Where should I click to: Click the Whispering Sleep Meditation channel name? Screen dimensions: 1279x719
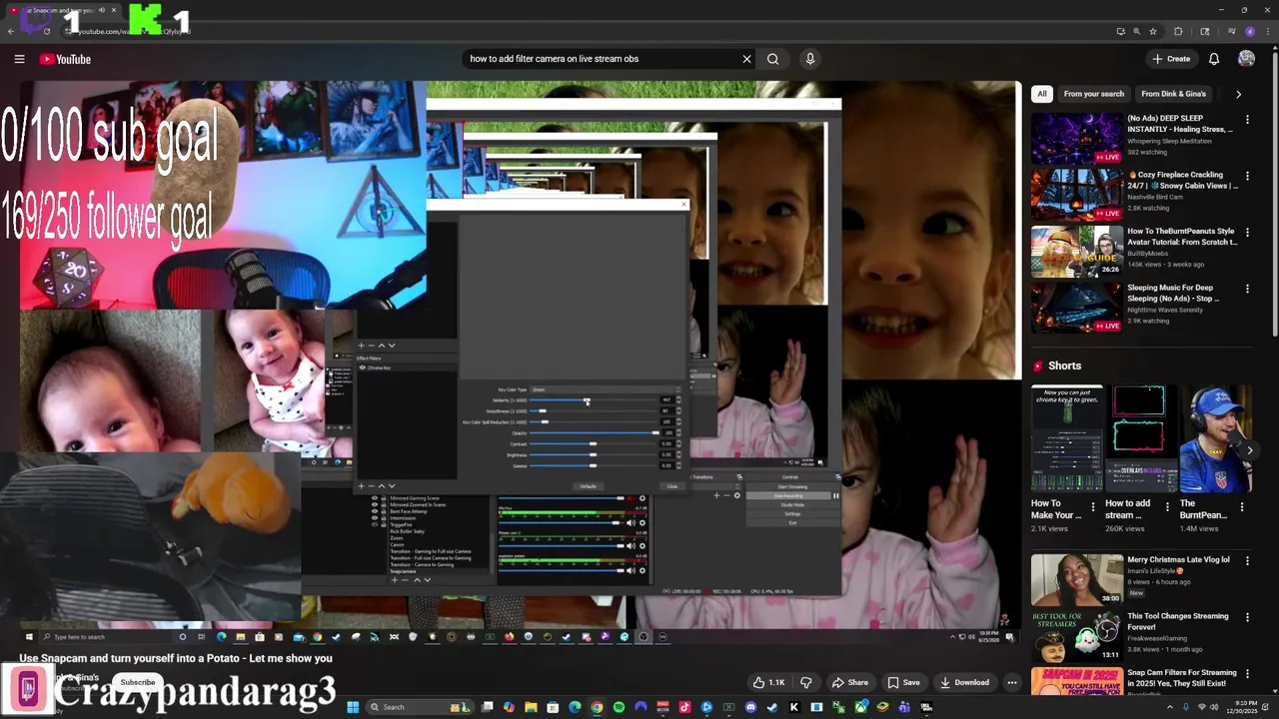coord(1169,141)
